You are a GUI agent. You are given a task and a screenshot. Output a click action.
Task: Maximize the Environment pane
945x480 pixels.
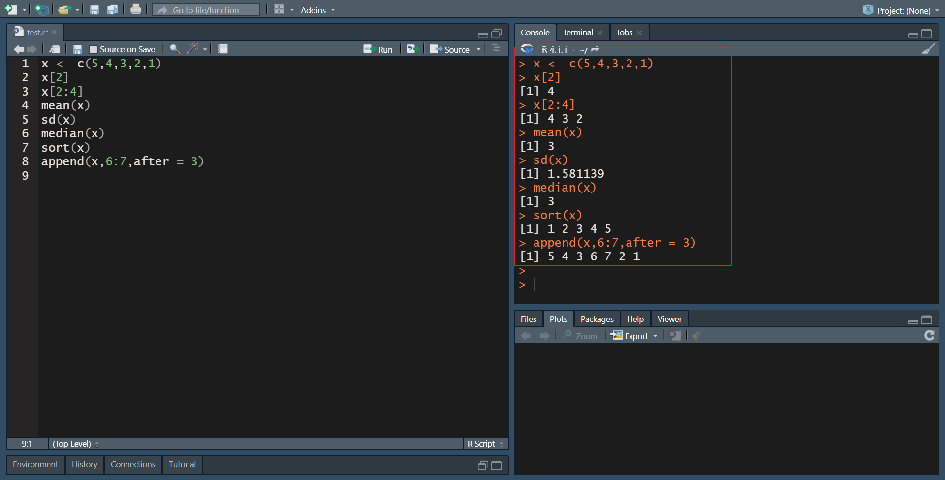pos(497,465)
